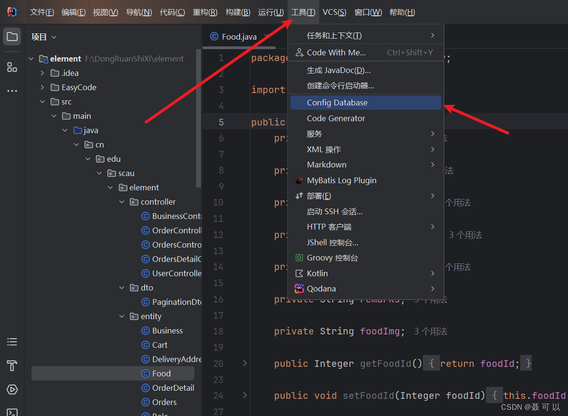Image resolution: width=568 pixels, height=416 pixels.
Task: Open the Project tool window folder icon
Action: (x=12, y=37)
